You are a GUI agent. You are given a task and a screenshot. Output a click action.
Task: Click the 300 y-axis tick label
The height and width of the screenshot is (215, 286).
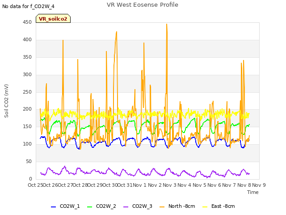coord(27,75)
